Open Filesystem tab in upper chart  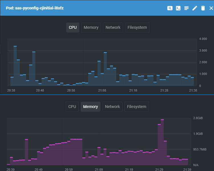tap(137, 27)
